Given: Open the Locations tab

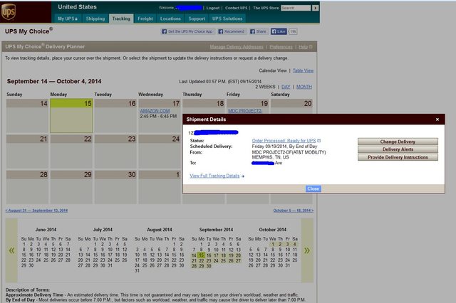Looking at the screenshot, I should 170,18.
